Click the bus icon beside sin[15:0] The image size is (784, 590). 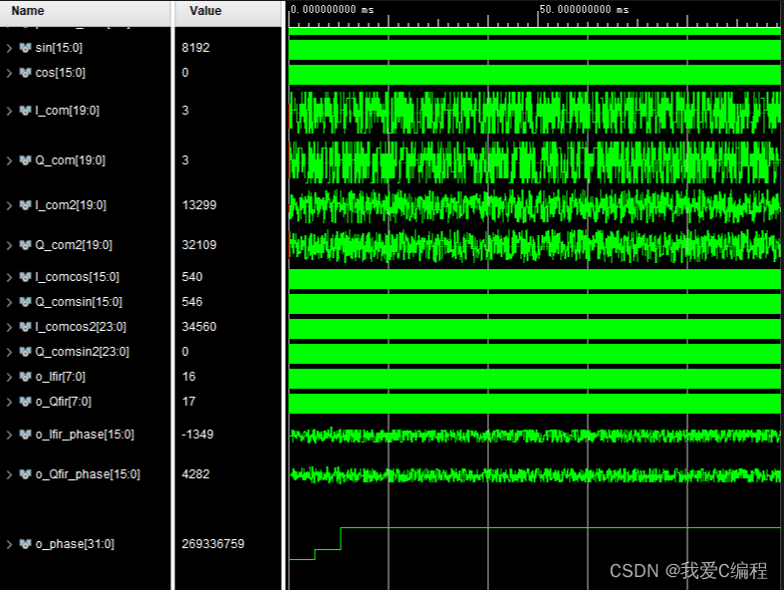[25, 48]
